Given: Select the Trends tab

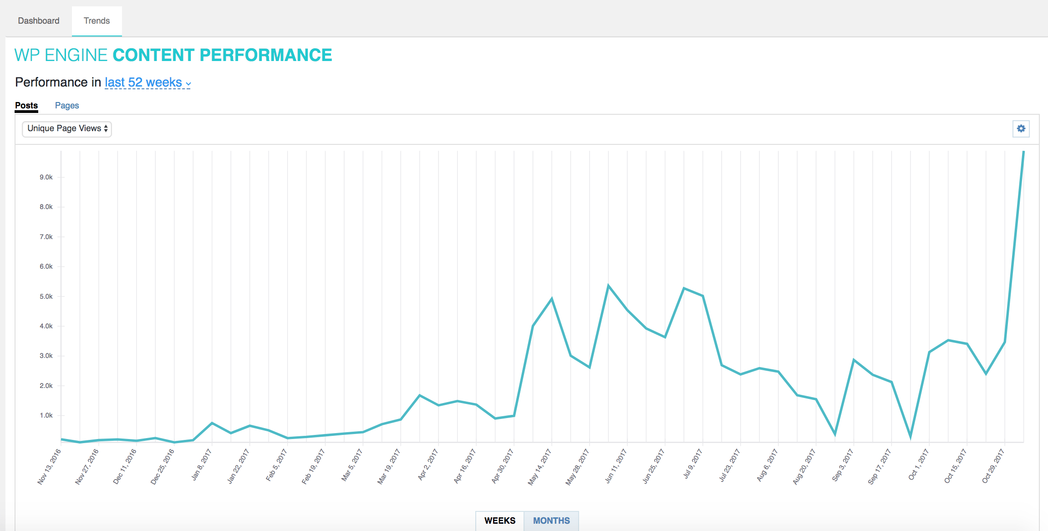Looking at the screenshot, I should coord(97,21).
